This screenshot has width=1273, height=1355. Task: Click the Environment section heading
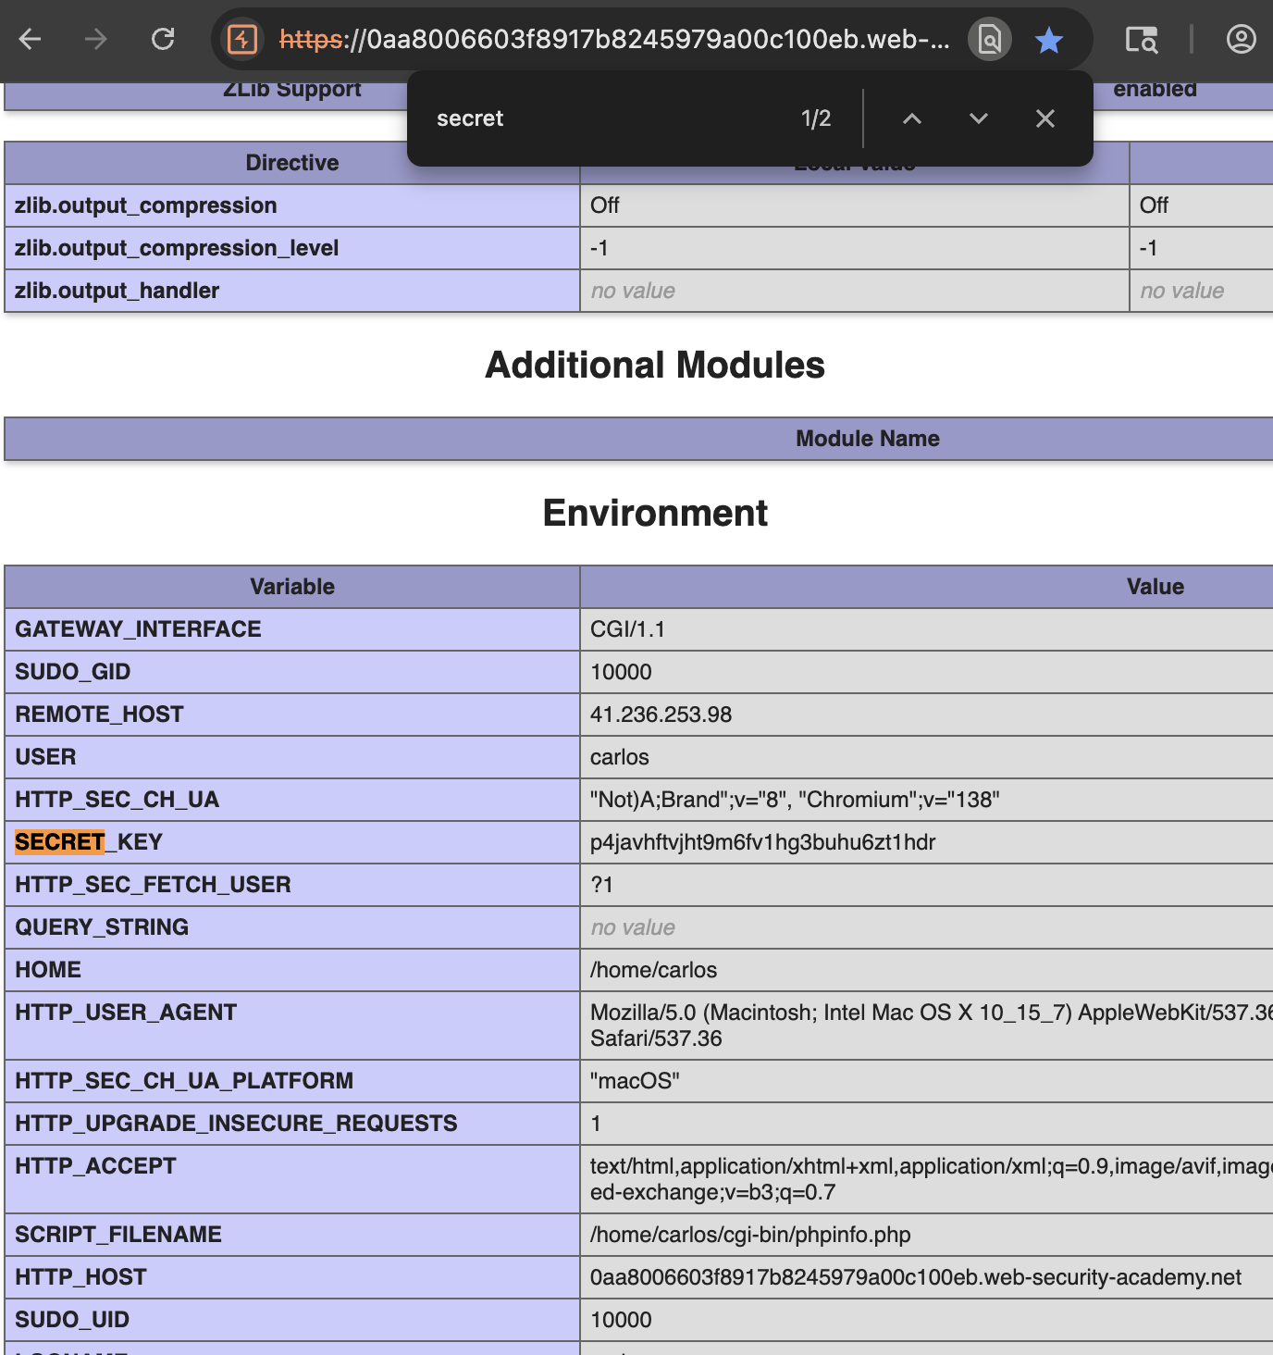(655, 513)
